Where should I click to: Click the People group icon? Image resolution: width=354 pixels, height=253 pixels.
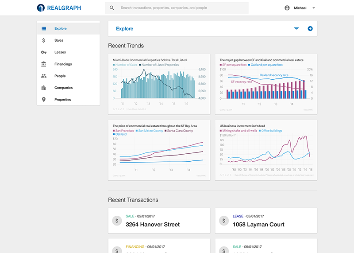[44, 76]
